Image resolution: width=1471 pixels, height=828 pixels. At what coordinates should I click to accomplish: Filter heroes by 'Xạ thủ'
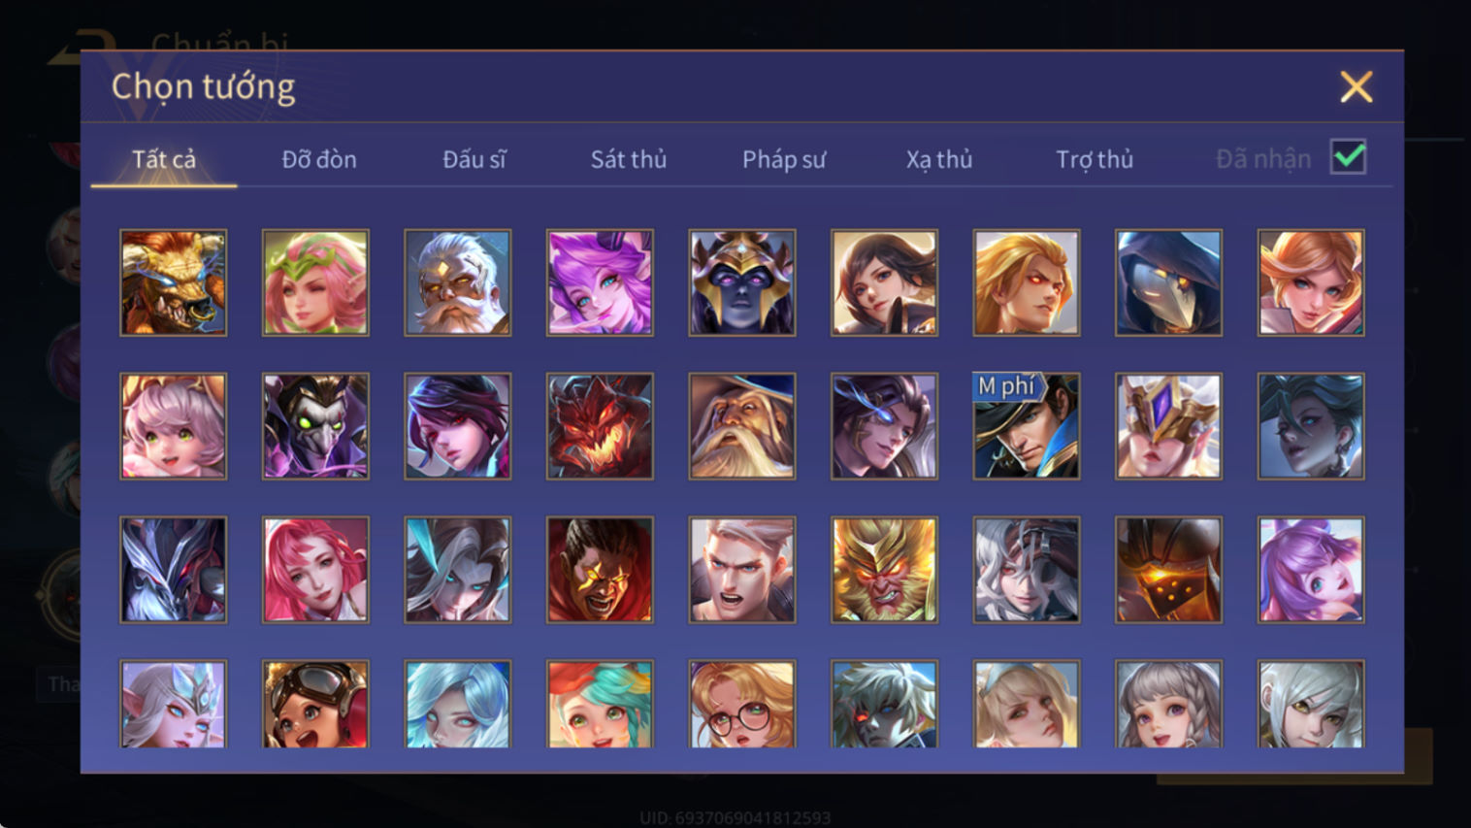point(939,159)
